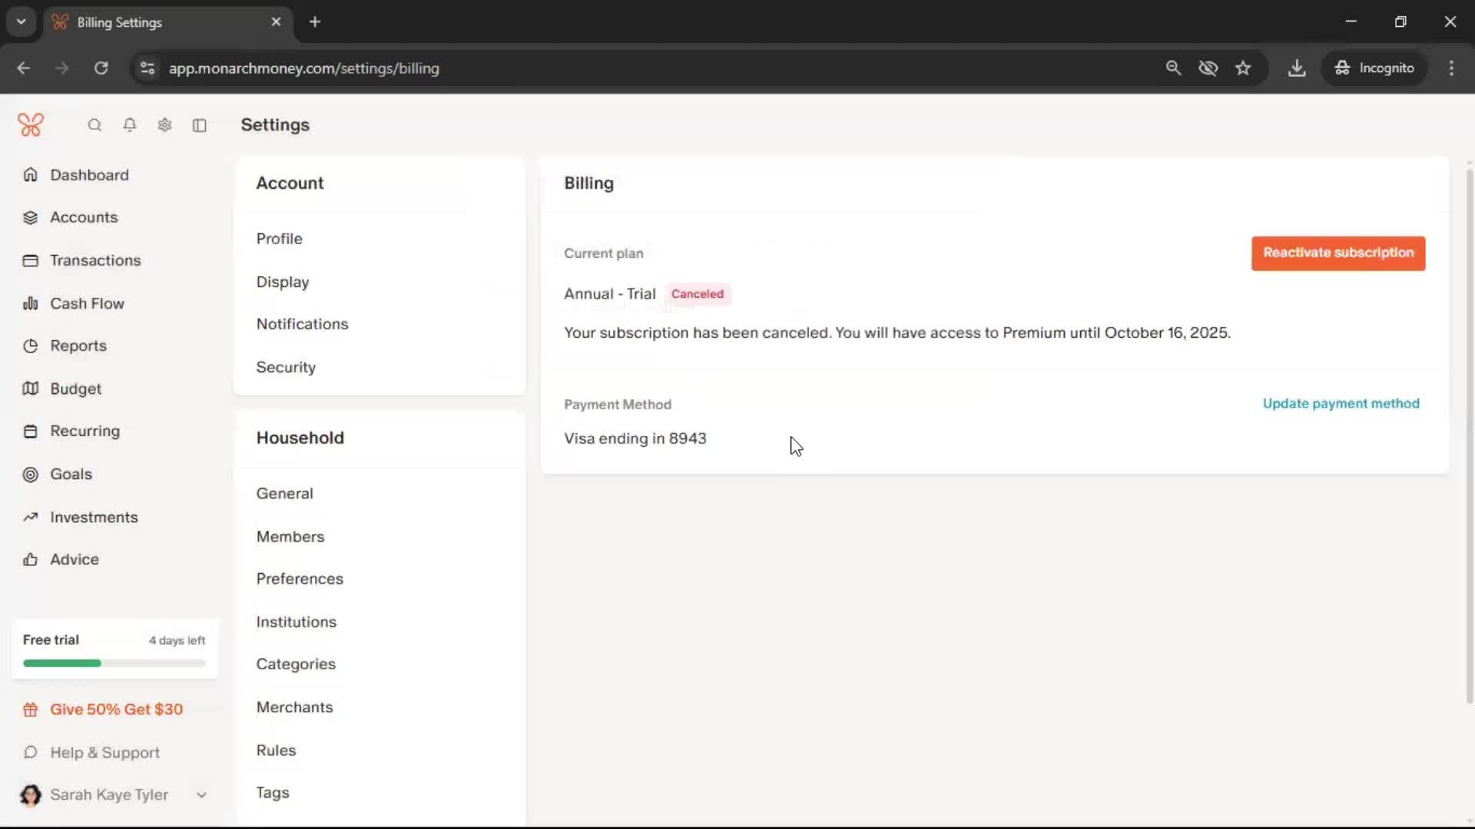Open Investments in sidebar
This screenshot has width=1475, height=829.
[94, 517]
